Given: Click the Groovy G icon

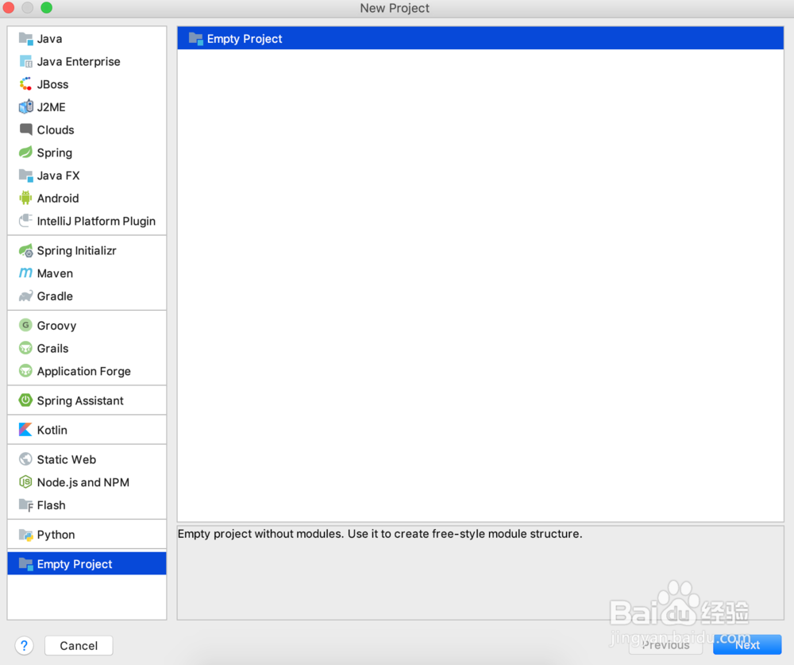Looking at the screenshot, I should [26, 326].
